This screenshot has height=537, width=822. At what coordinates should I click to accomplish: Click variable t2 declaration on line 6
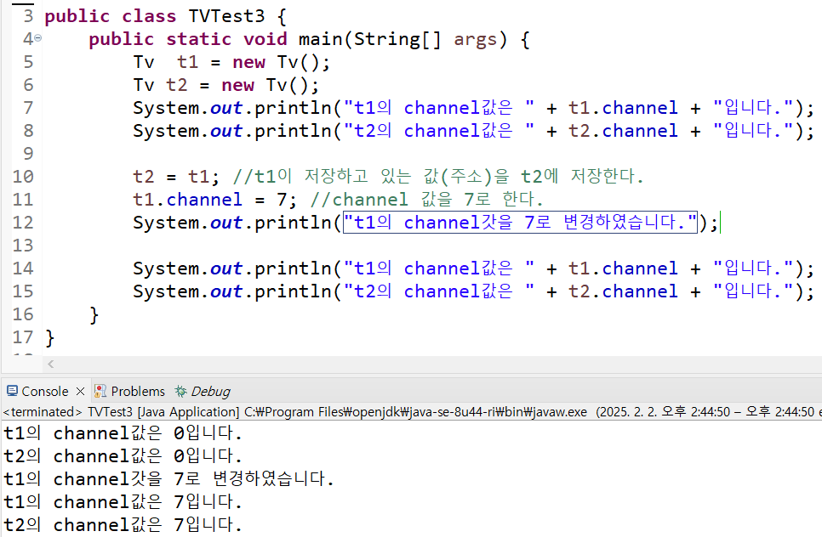tap(177, 85)
